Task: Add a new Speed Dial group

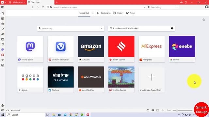Action: [x=93, y=13]
